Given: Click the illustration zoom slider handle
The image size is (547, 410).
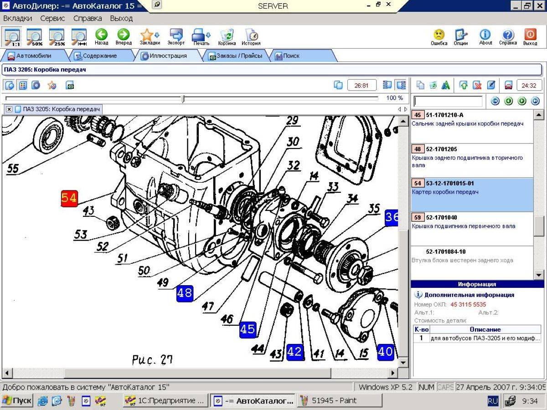Looking at the screenshot, I should coord(183,98).
